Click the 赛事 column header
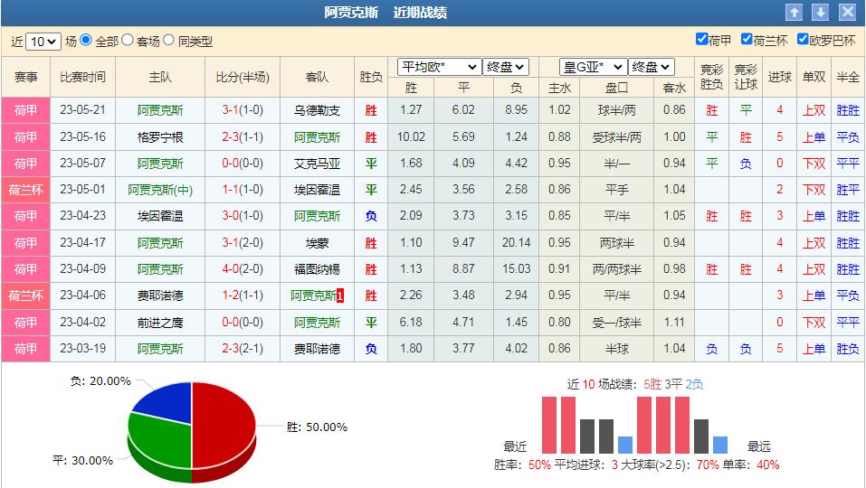866x488 pixels. point(25,77)
